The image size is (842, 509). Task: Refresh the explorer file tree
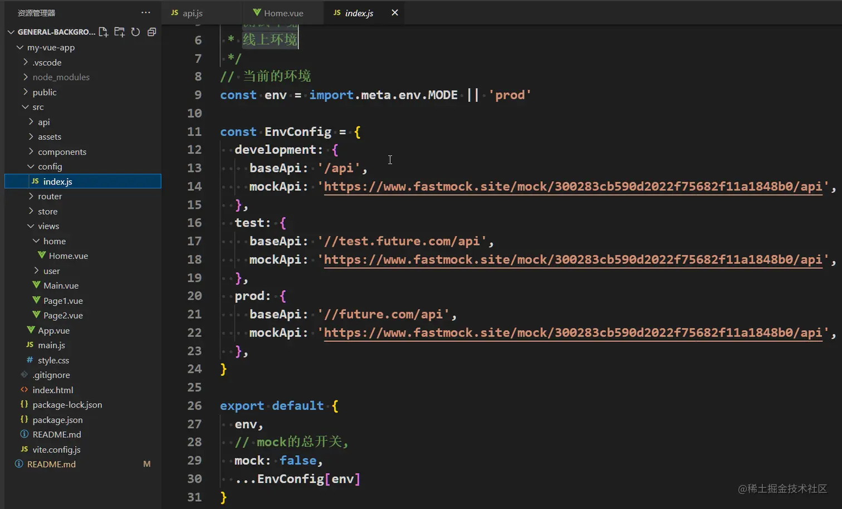135,32
